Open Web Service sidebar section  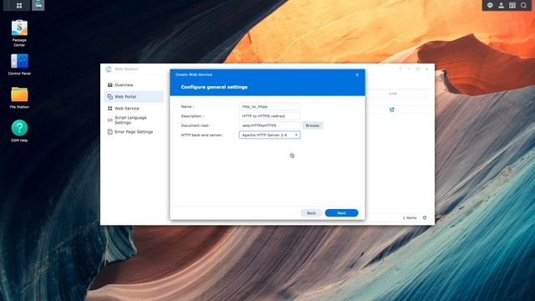point(134,108)
